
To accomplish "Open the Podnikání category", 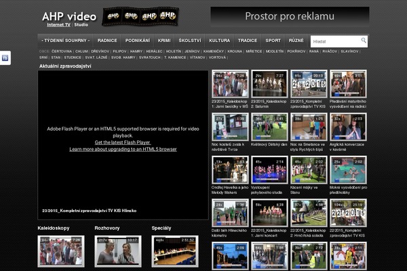I will [x=138, y=41].
